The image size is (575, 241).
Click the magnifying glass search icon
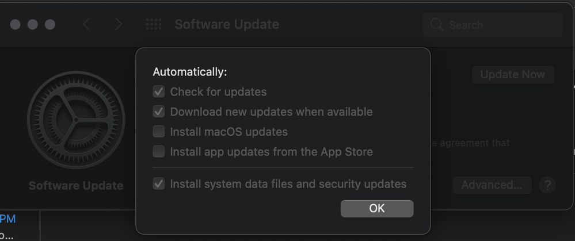(437, 25)
